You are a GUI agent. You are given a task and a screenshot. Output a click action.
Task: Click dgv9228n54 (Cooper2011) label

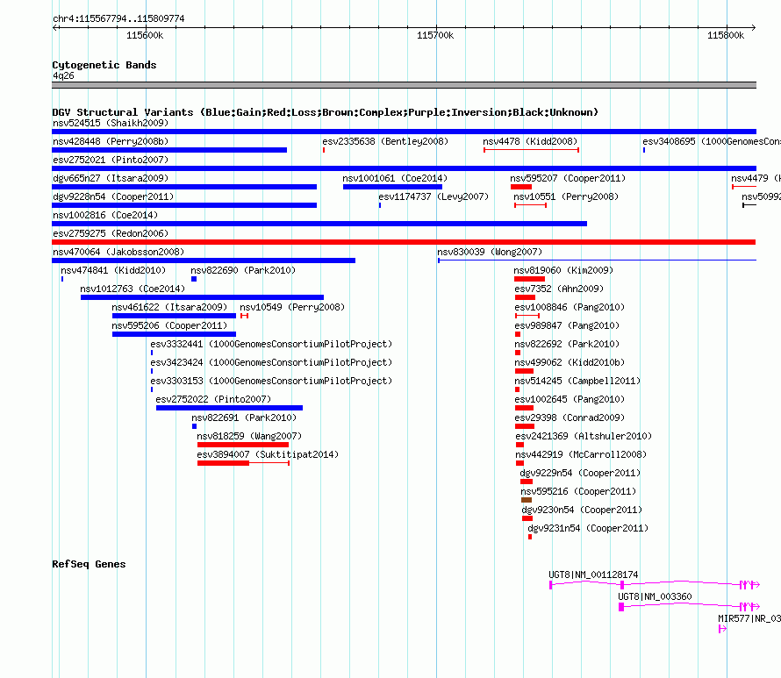click(113, 196)
